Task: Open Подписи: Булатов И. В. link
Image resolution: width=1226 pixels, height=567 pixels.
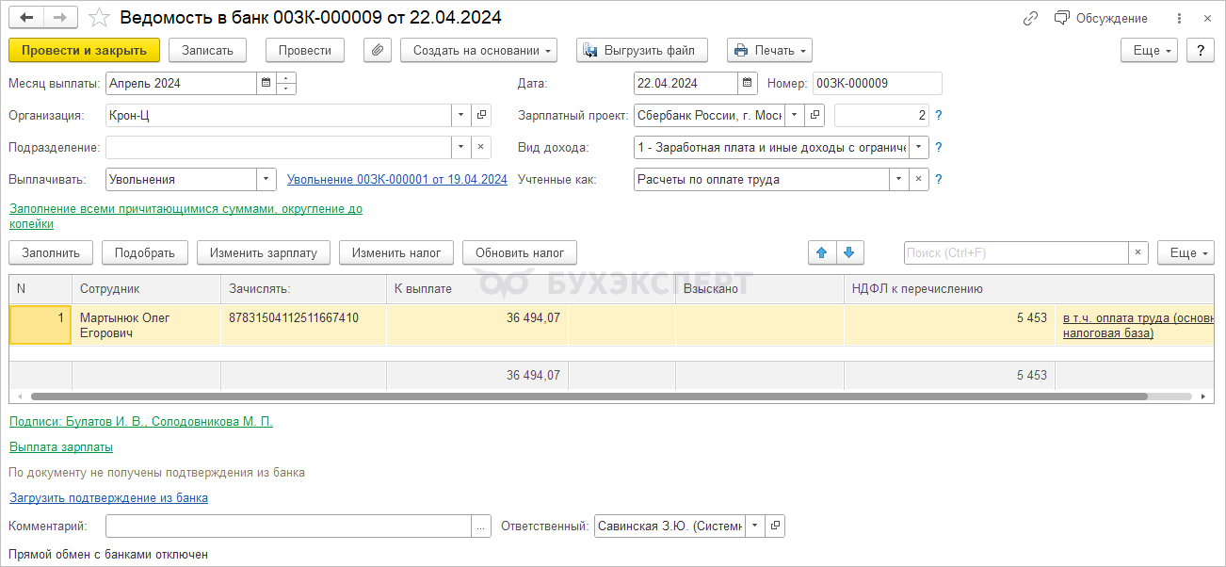Action: tap(141, 422)
